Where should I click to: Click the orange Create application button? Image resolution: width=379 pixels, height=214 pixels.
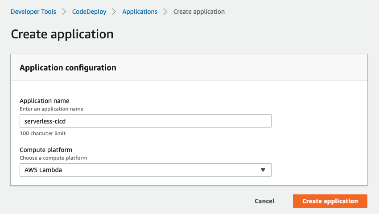(330, 201)
